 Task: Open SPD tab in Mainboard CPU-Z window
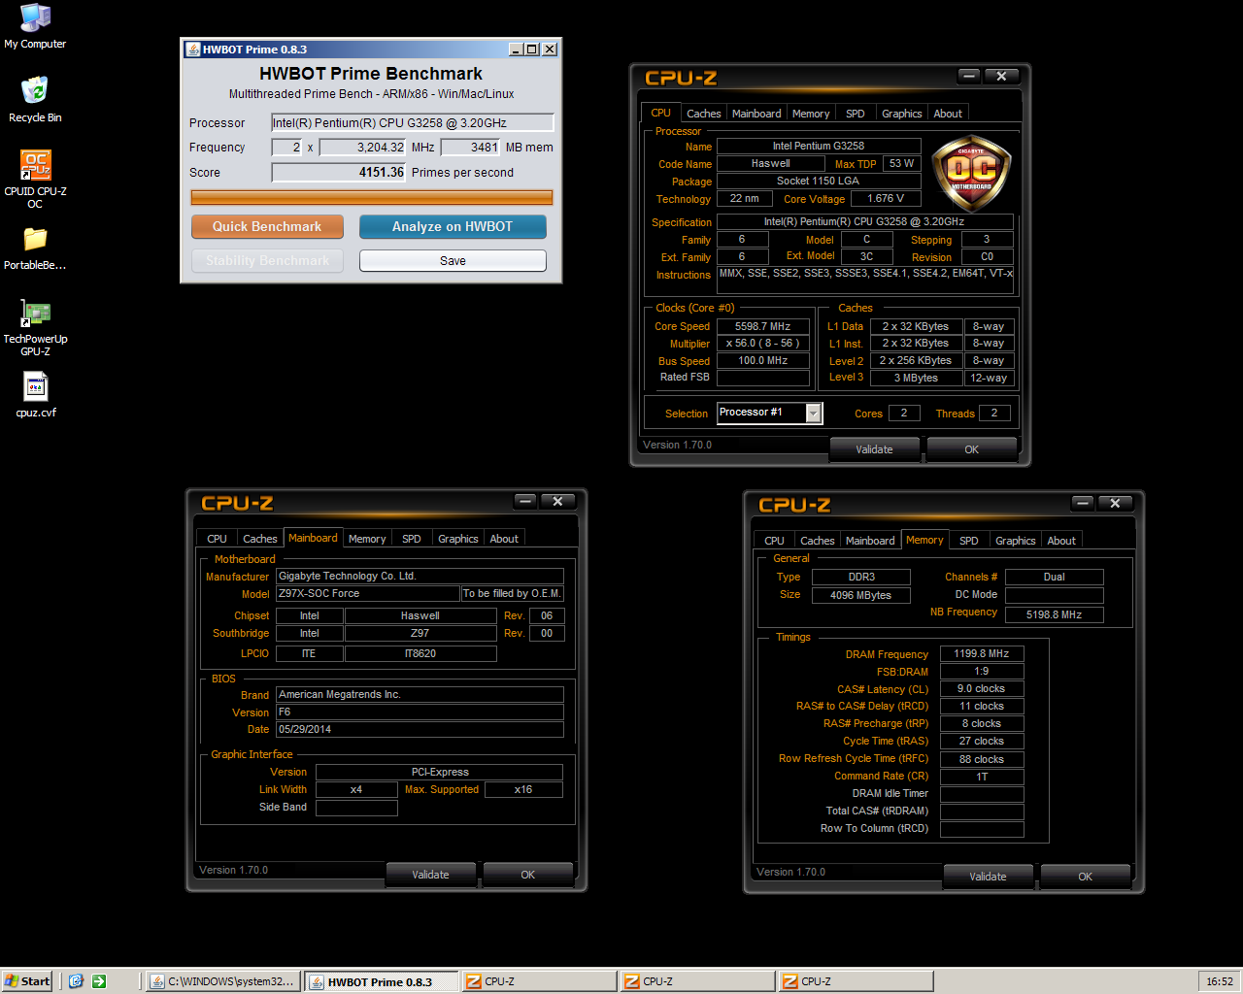(412, 539)
